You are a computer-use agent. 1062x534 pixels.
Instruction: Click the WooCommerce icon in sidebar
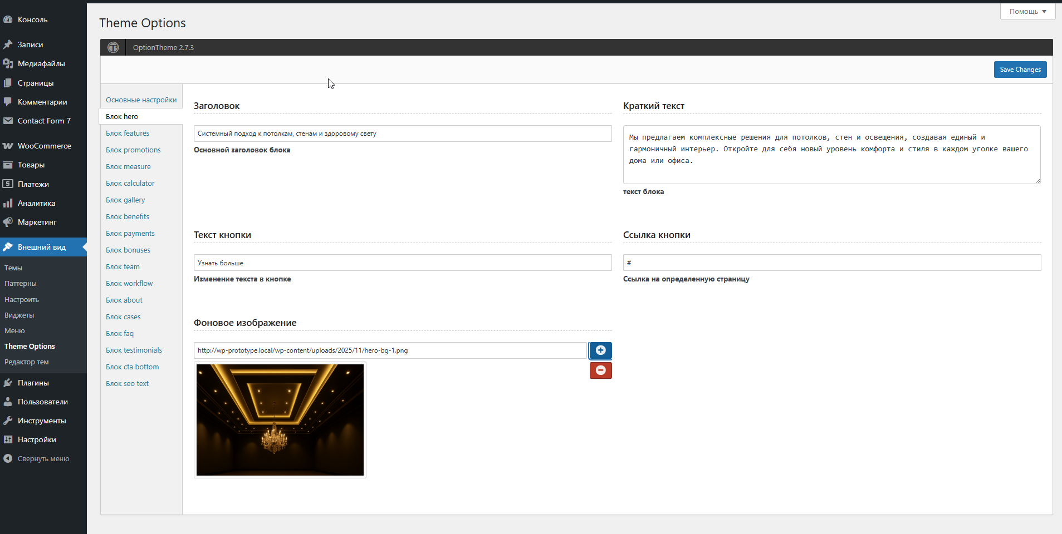point(8,146)
